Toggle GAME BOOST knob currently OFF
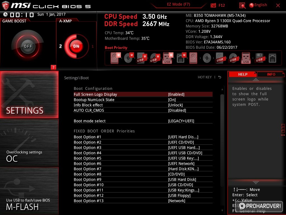 tap(28, 46)
